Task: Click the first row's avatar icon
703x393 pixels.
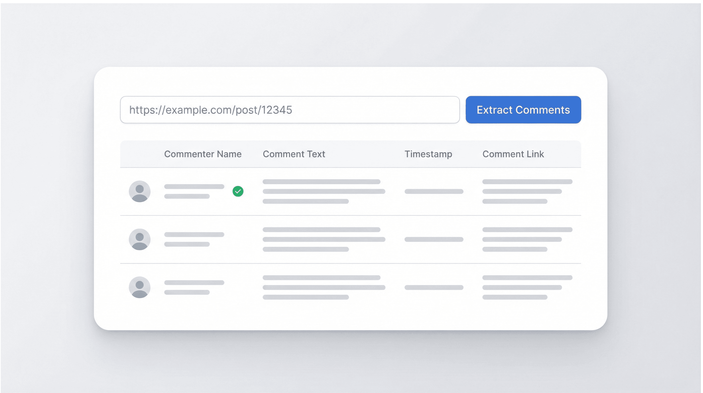Action: [x=139, y=191]
